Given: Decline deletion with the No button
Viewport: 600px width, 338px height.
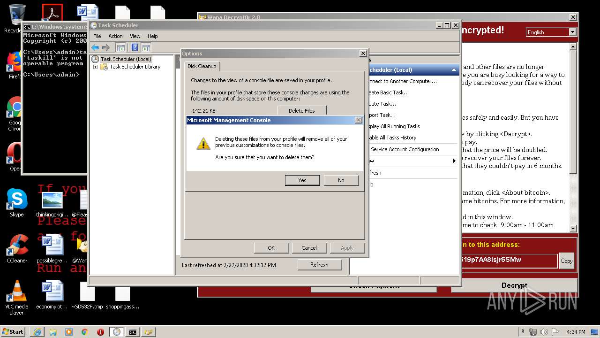Looking at the screenshot, I should point(341,180).
